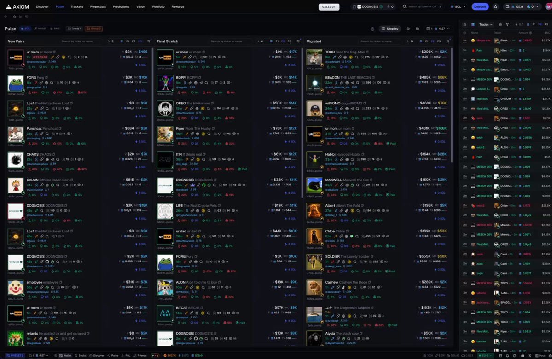Click the wallet icon at Trades panel left

[465, 25]
